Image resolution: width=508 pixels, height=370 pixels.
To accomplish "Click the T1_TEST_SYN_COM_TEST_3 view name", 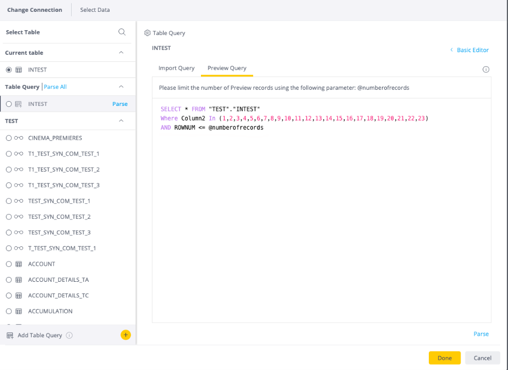I will click(64, 186).
